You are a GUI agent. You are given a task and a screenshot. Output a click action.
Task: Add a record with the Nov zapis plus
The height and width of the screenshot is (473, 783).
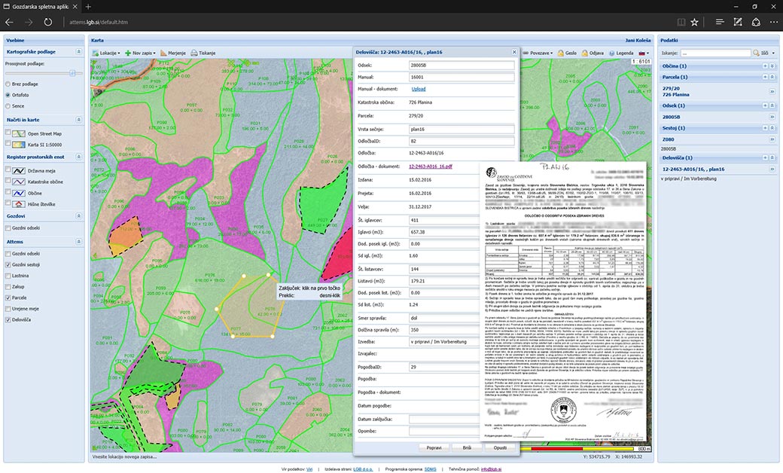(129, 53)
